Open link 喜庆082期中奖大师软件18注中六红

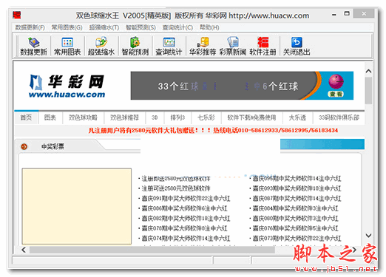click(x=186, y=219)
